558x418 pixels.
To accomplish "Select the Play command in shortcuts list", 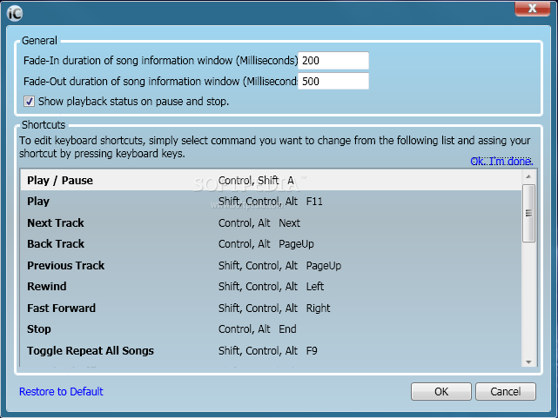I will [x=271, y=202].
